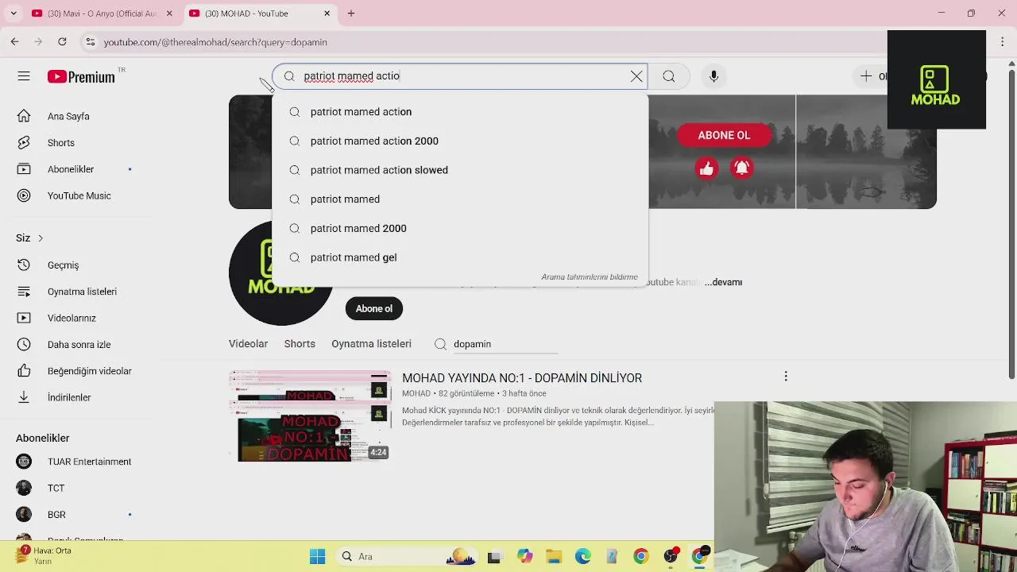Open Copilot from the taskbar

pyautogui.click(x=524, y=557)
